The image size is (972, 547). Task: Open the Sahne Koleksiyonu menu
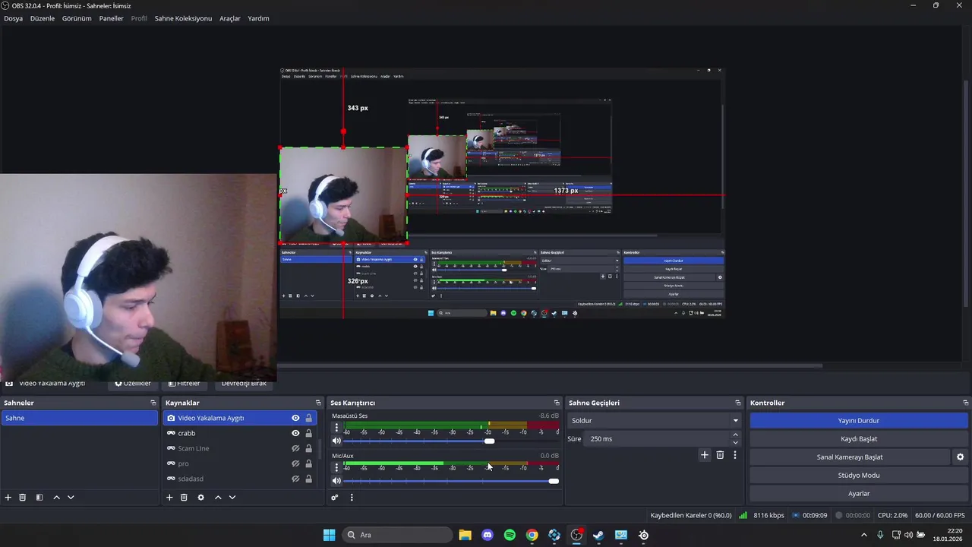[183, 18]
